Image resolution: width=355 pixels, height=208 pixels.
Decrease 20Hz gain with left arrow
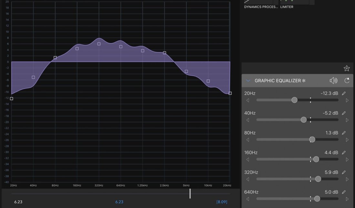click(248, 100)
